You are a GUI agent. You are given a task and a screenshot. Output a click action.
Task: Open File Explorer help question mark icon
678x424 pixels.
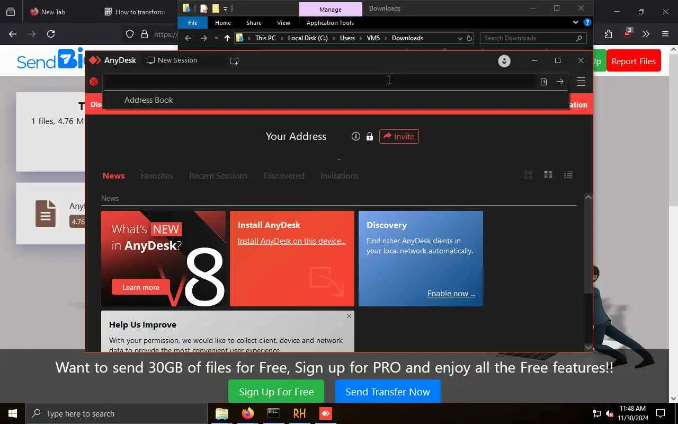point(587,23)
